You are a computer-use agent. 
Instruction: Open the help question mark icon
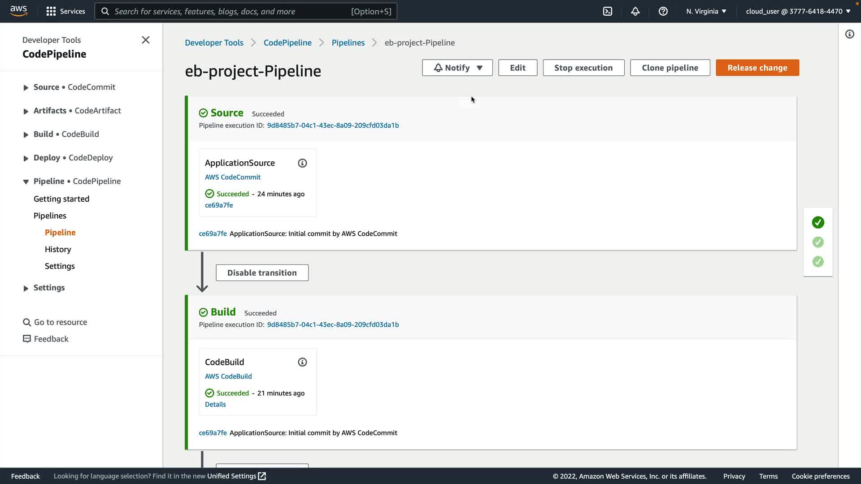(x=663, y=11)
